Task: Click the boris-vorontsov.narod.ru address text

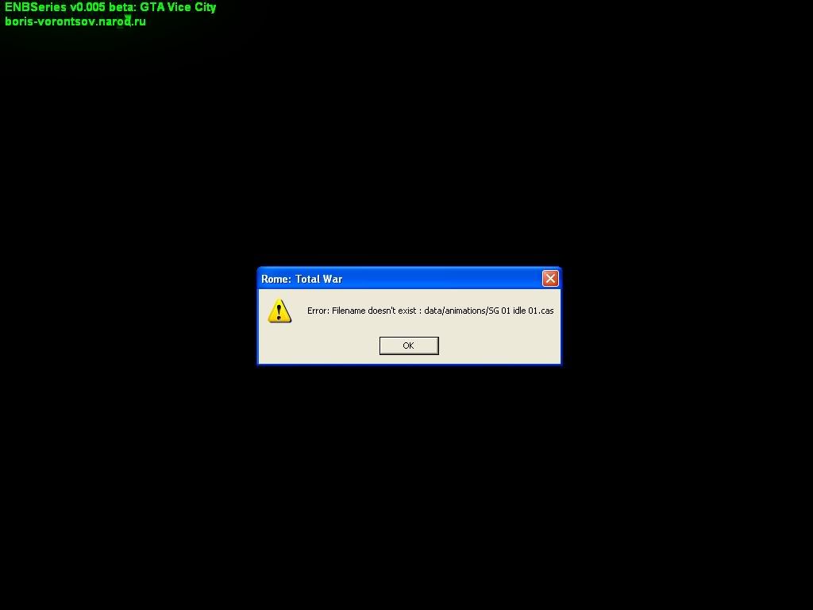Action: [x=75, y=21]
